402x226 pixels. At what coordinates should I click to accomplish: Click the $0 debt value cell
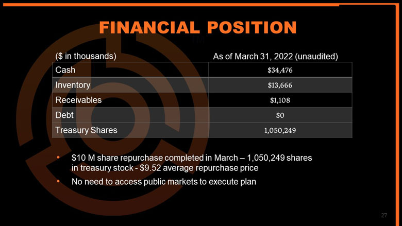point(281,115)
